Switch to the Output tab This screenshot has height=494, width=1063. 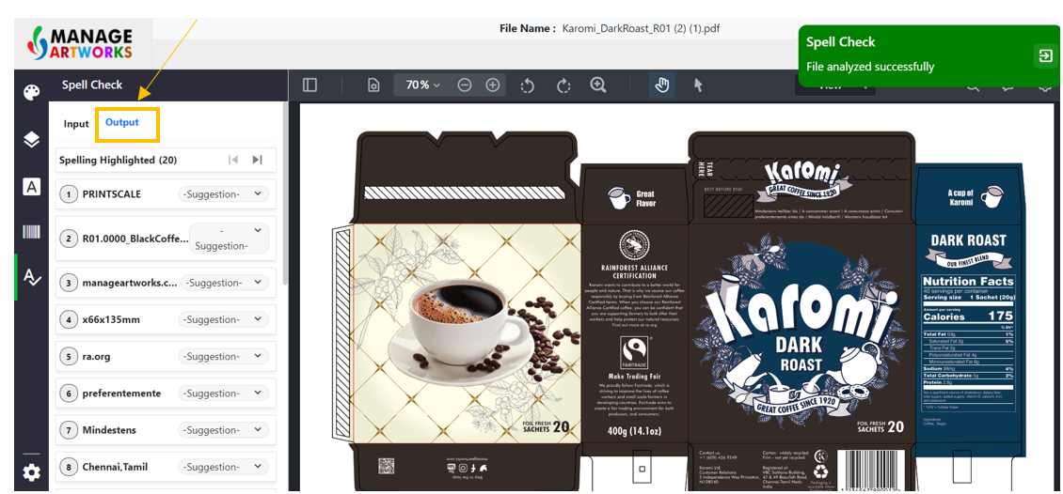122,122
